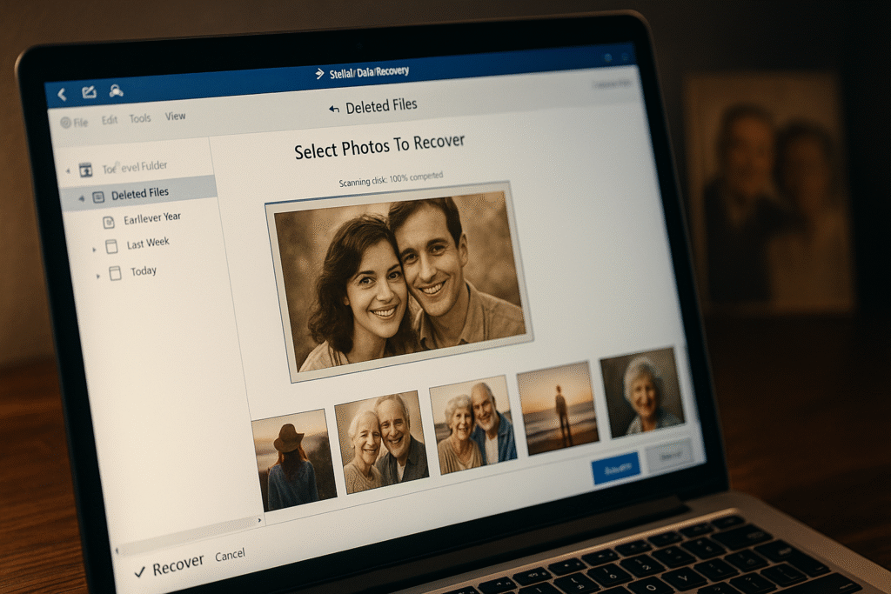Click the Deleted Files folder icon in sidebar
This screenshot has height=594, width=891.
[x=97, y=197]
